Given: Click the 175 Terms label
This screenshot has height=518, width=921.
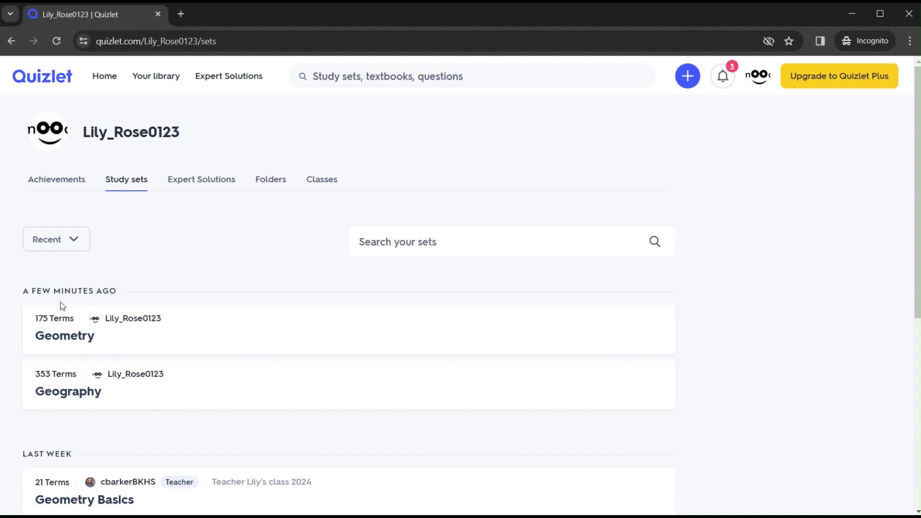Looking at the screenshot, I should [54, 318].
